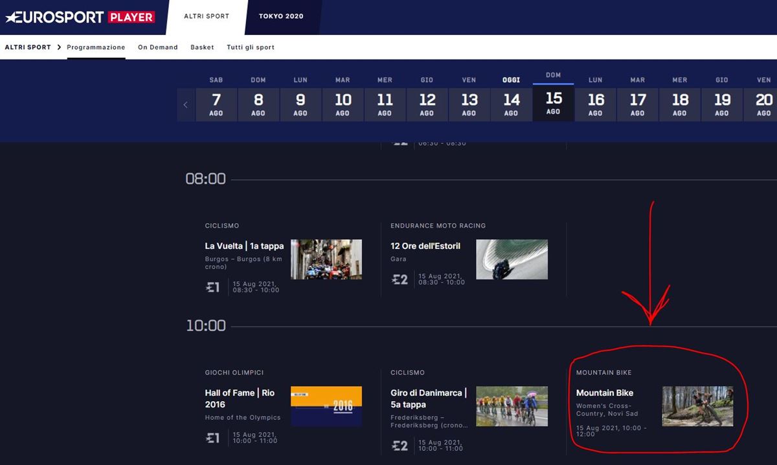Select today's date 14 Ago
The width and height of the screenshot is (777, 465).
[x=511, y=105]
